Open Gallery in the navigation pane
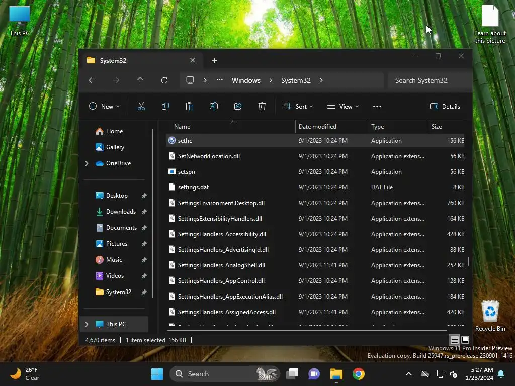The image size is (515, 386). click(115, 147)
